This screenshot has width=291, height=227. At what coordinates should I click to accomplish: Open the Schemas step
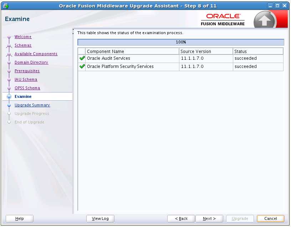click(23, 45)
